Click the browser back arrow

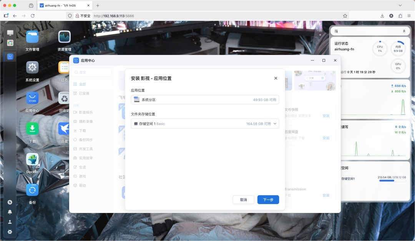coord(15,16)
